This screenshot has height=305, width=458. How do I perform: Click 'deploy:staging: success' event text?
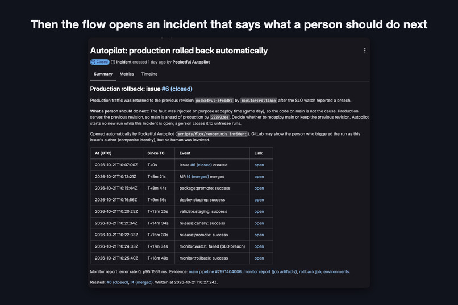coord(202,200)
